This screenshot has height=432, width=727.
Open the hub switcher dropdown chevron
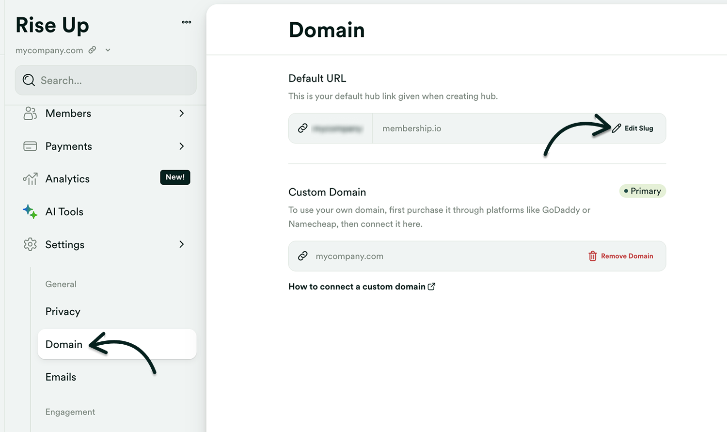108,50
